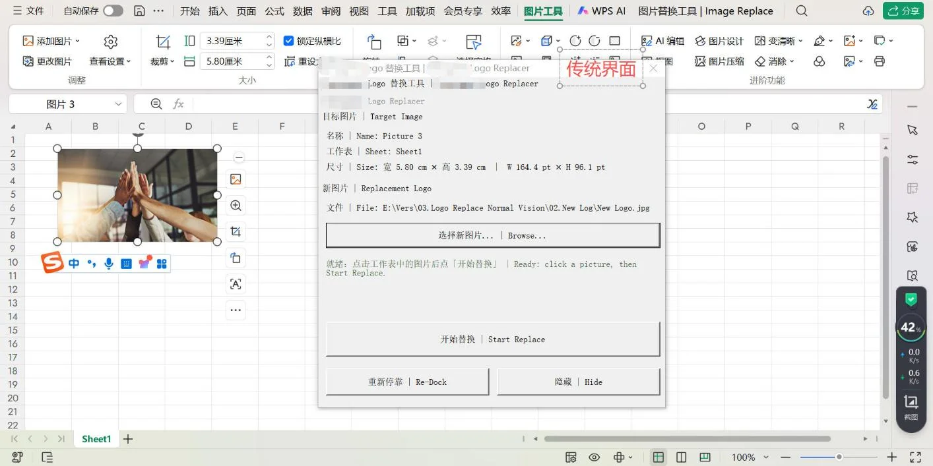Select the Crop tool in ribbon
This screenshot has height=466, width=933.
(163, 42)
